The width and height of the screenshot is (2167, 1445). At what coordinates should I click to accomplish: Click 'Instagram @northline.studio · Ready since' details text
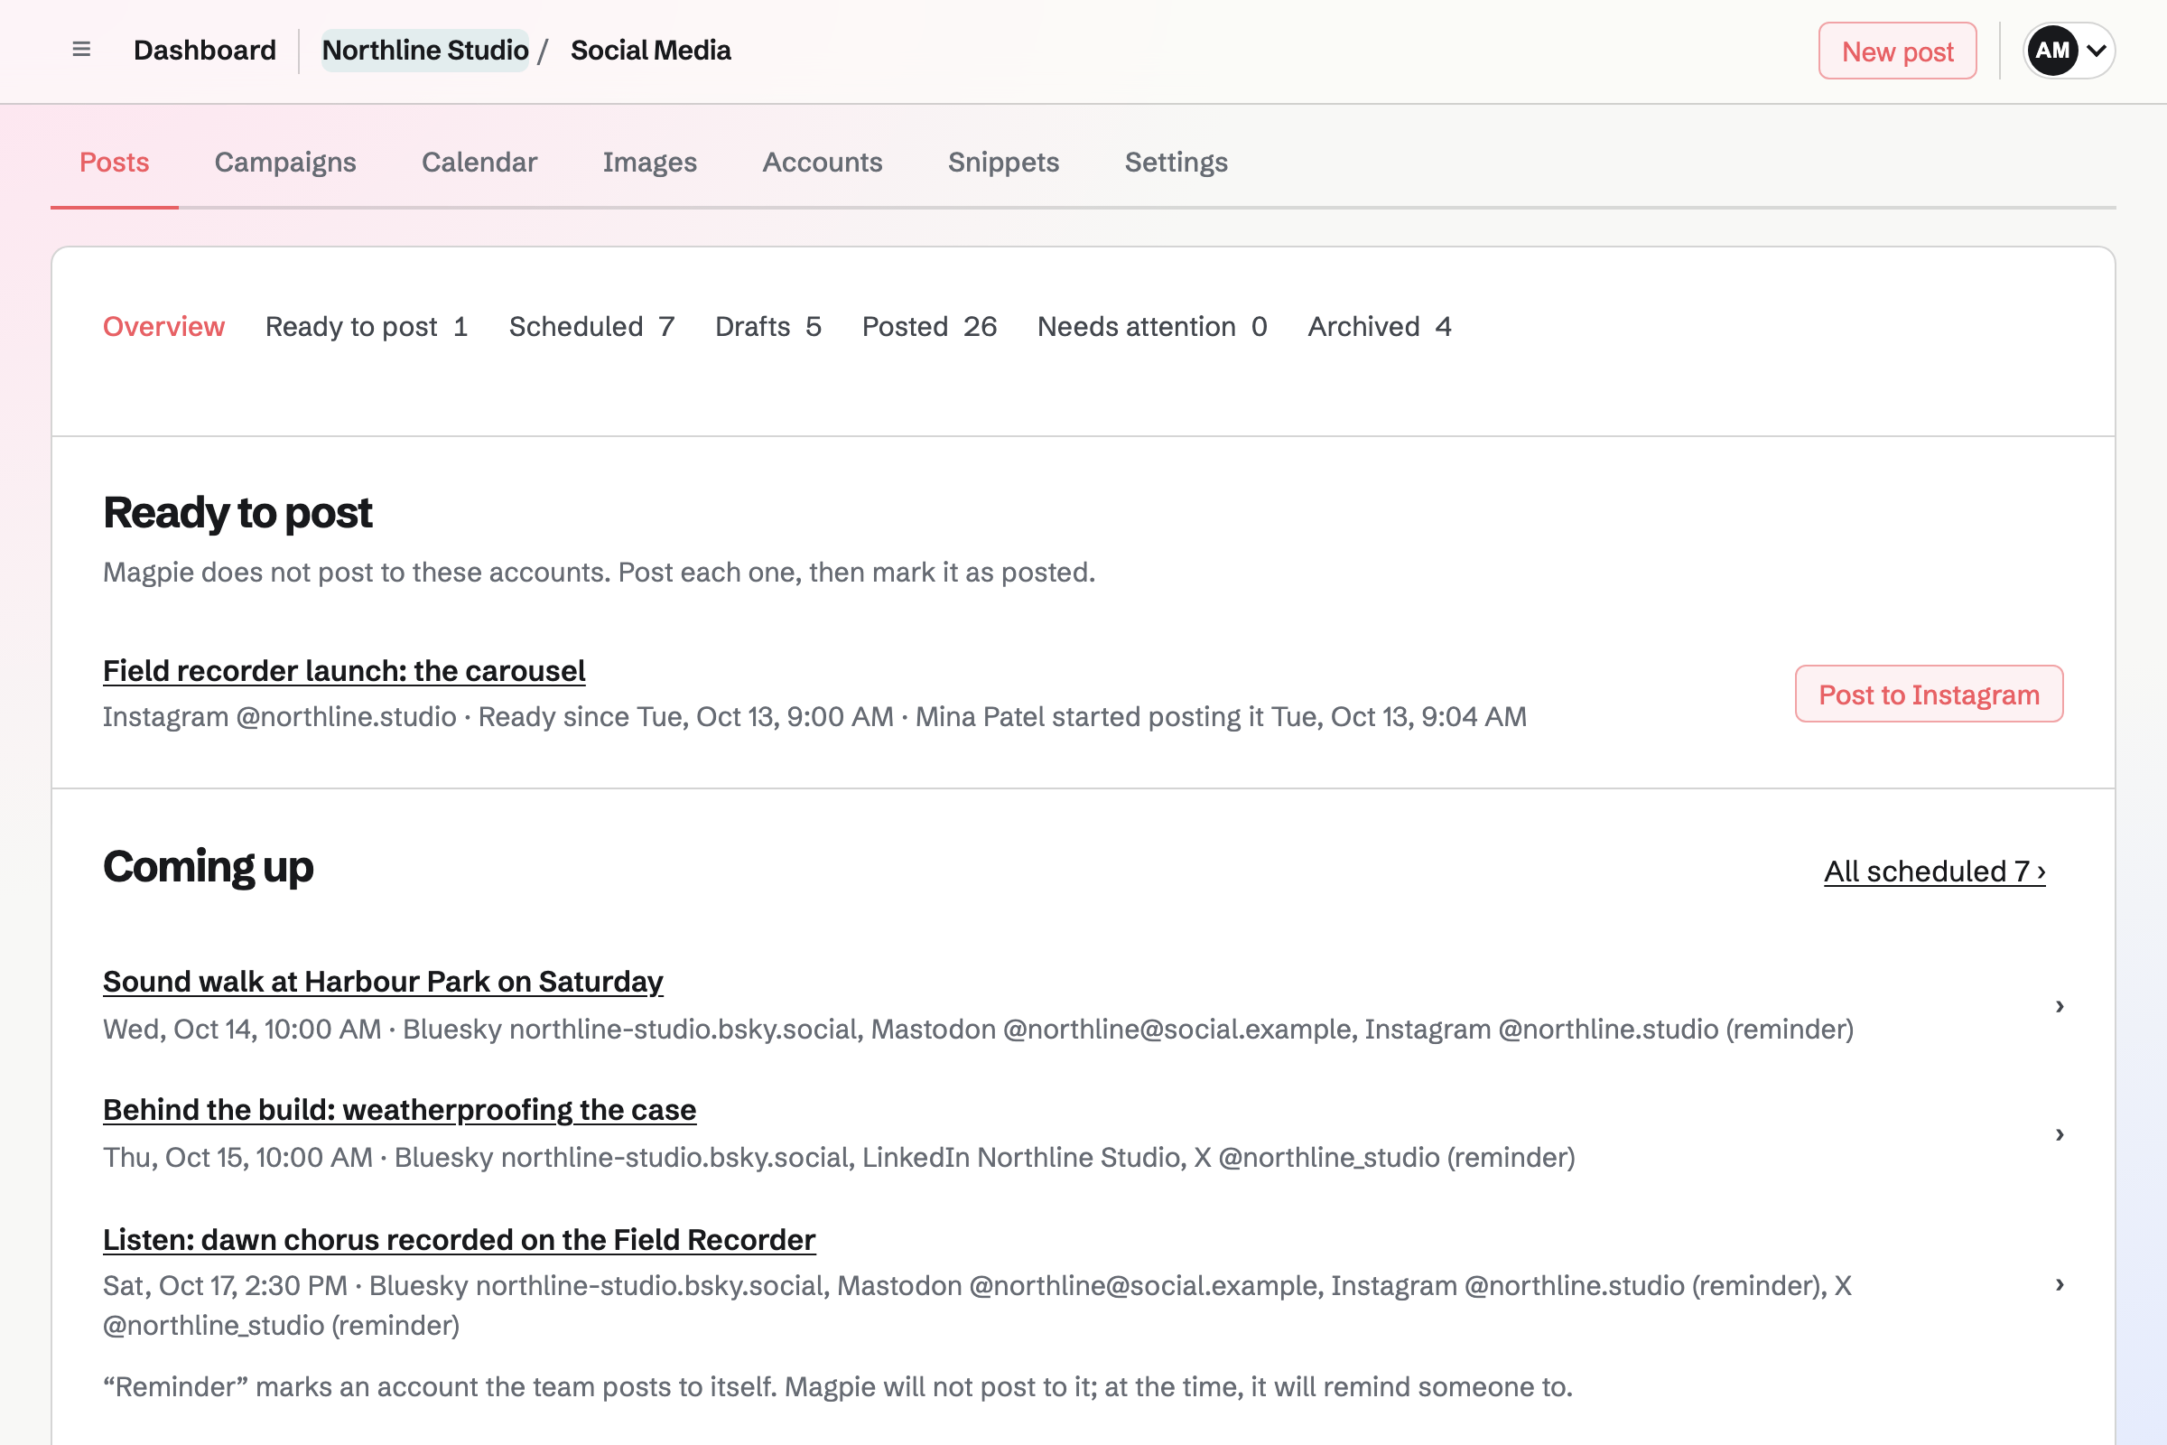pyautogui.click(x=814, y=717)
